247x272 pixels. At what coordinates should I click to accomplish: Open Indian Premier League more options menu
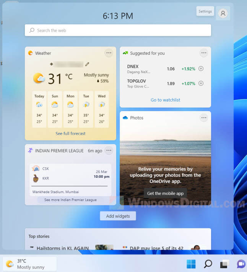click(109, 151)
